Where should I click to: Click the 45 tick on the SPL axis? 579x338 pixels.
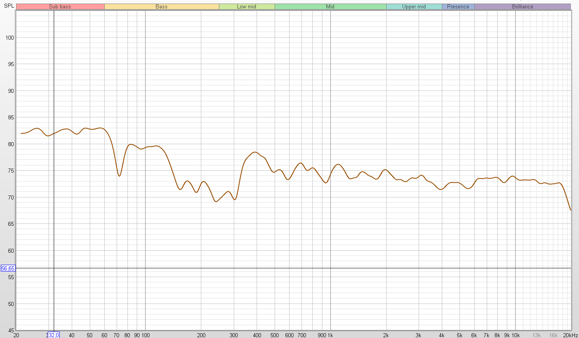coord(10,330)
